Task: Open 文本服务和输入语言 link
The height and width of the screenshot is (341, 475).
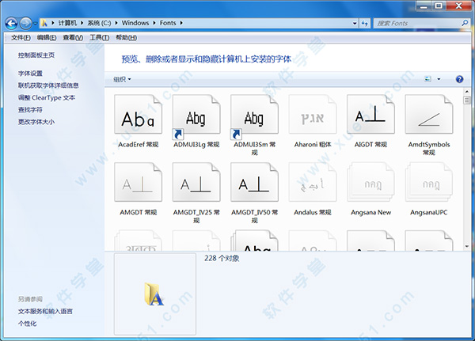Action: (45, 311)
